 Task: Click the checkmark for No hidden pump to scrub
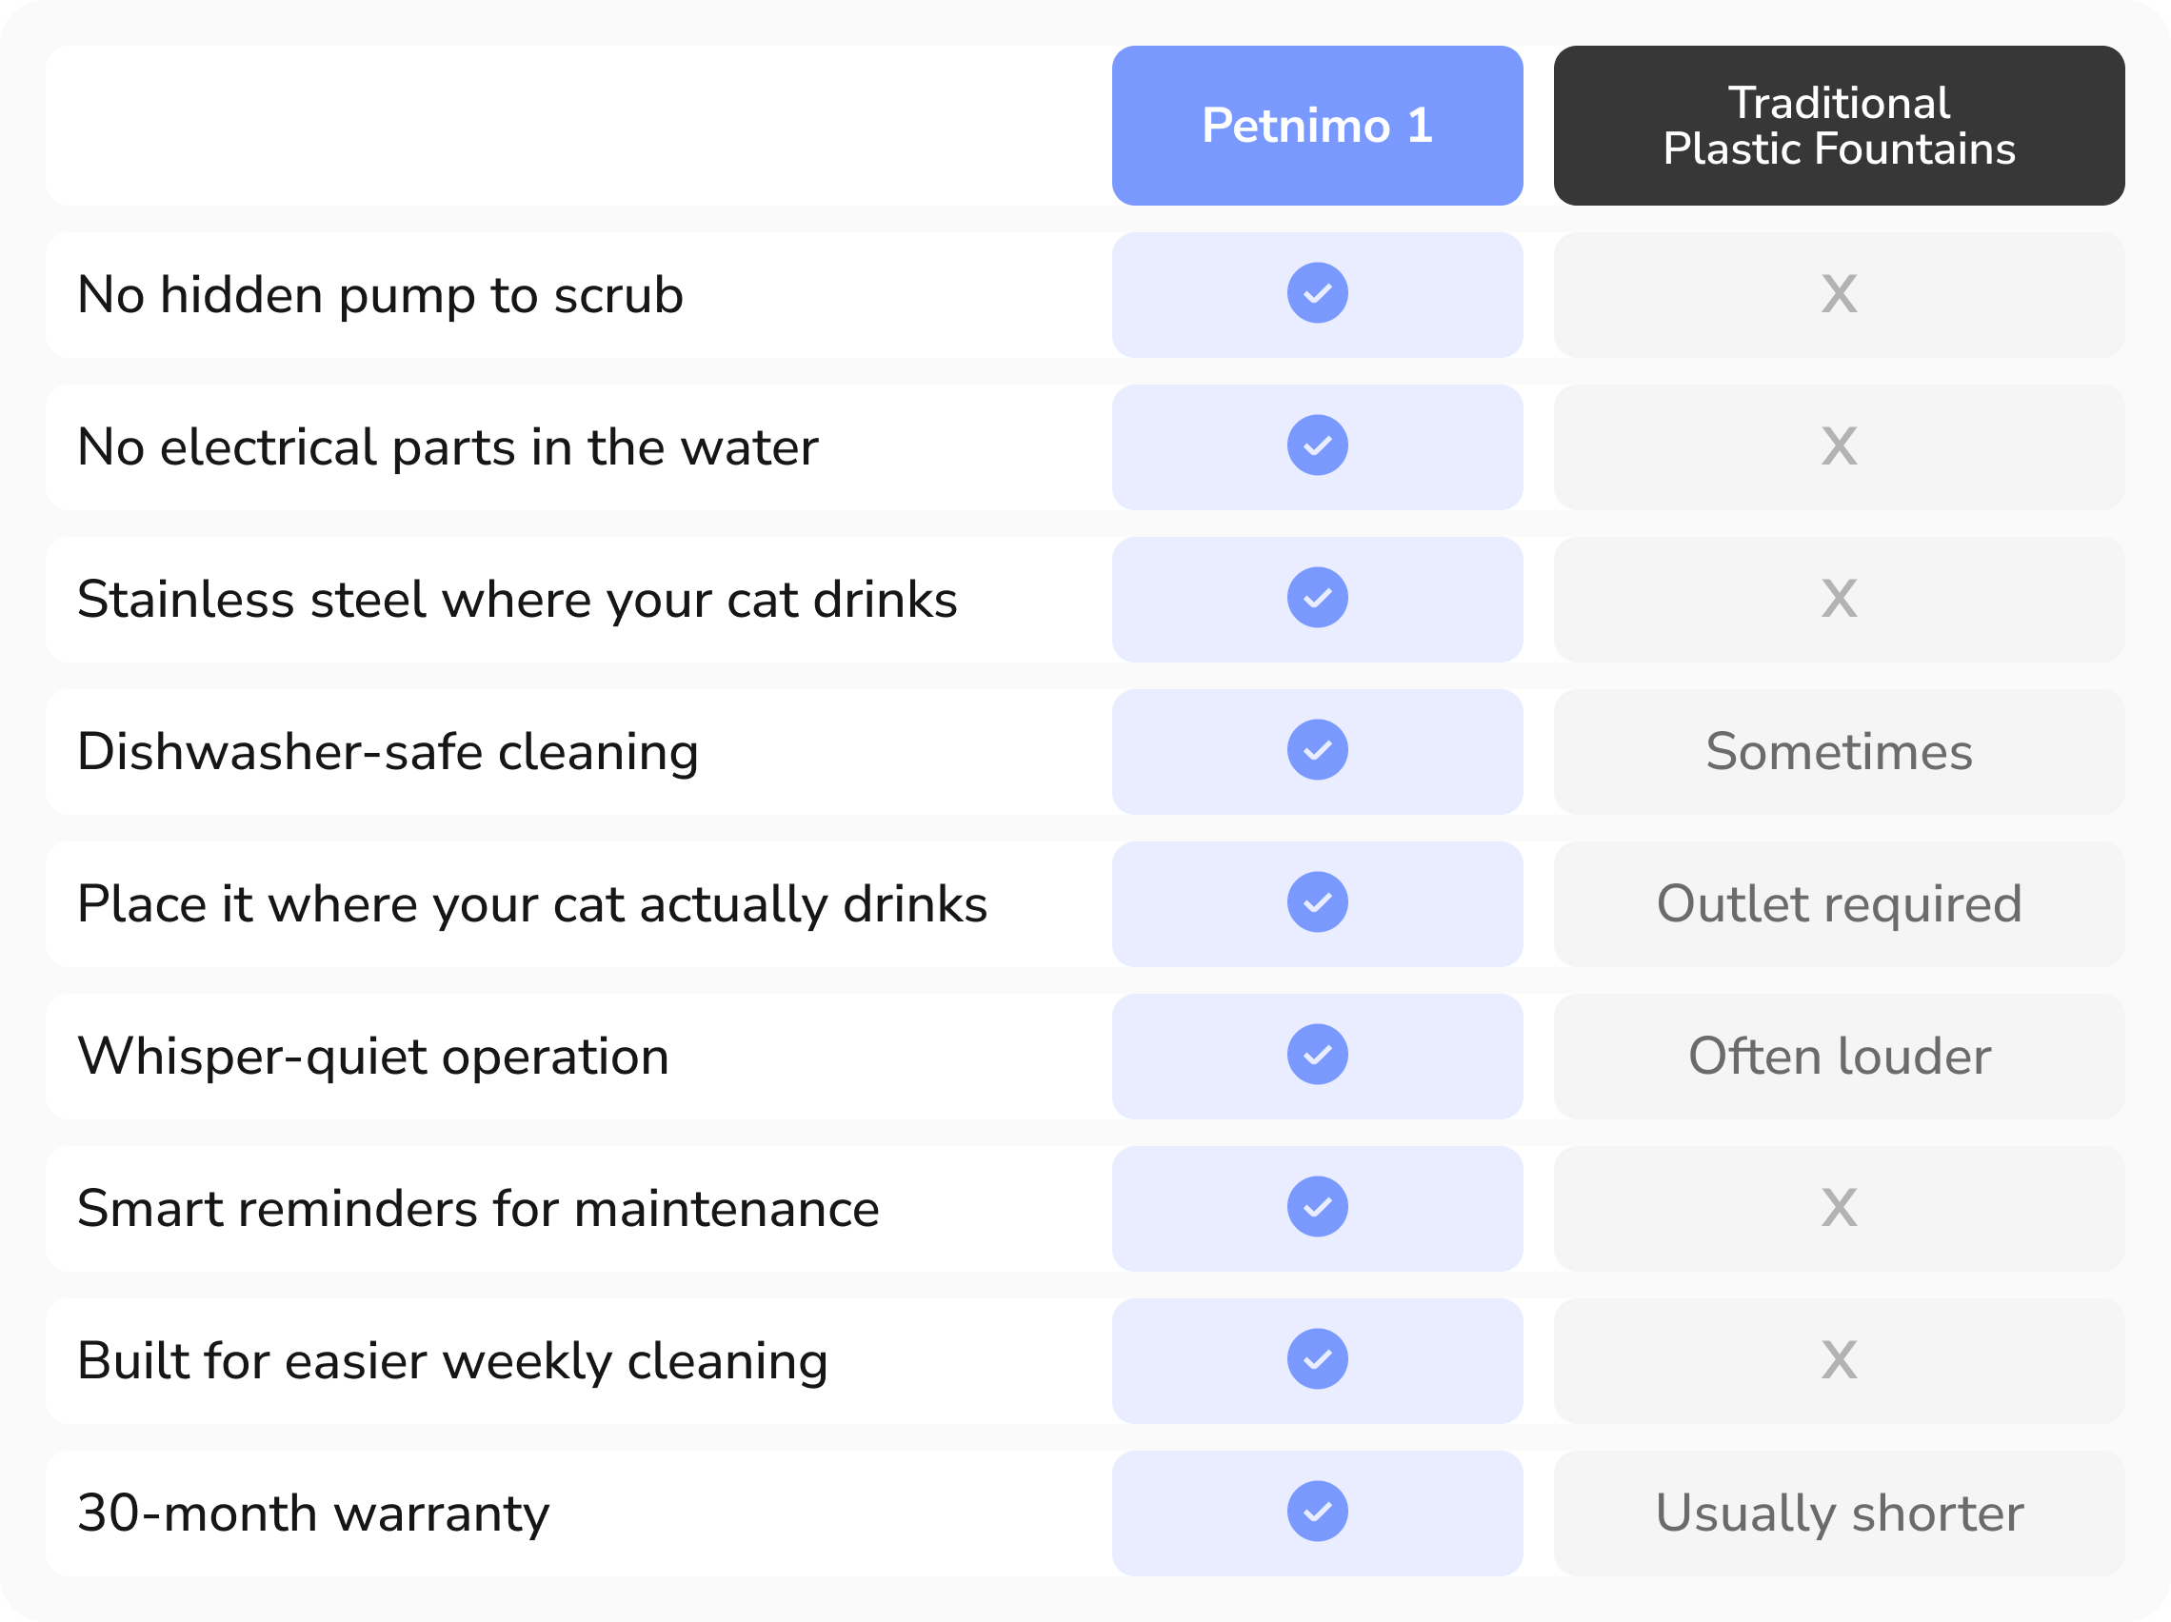click(x=1317, y=293)
